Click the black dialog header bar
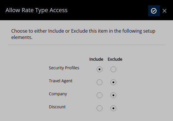The image size is (173, 121). [86, 10]
